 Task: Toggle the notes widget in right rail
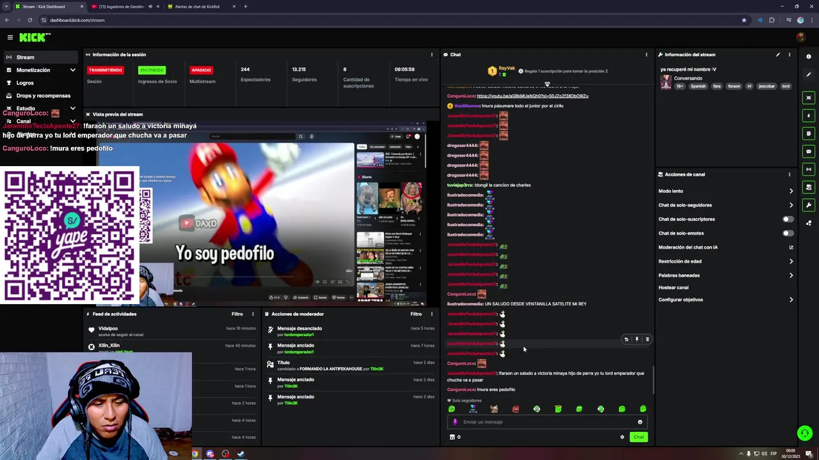[x=809, y=134]
